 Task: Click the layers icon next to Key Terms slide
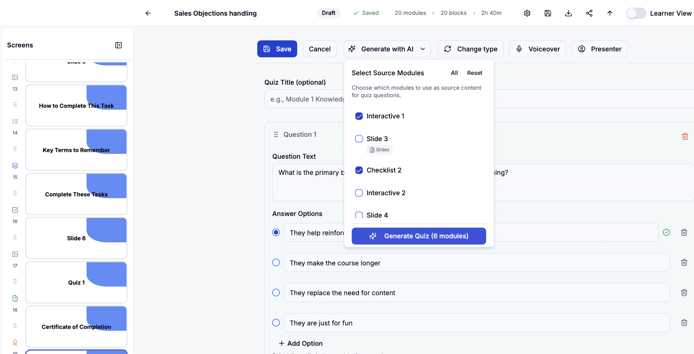pyautogui.click(x=15, y=165)
